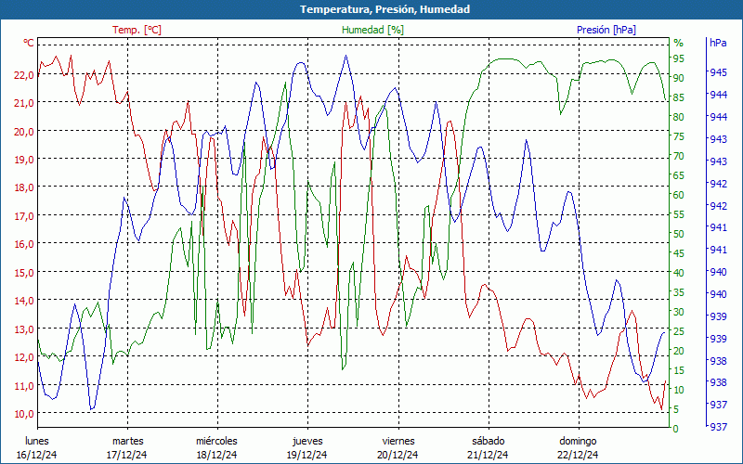Click the "20/12/24" date label
Viewport: 743px width, 464px height.
(x=398, y=455)
